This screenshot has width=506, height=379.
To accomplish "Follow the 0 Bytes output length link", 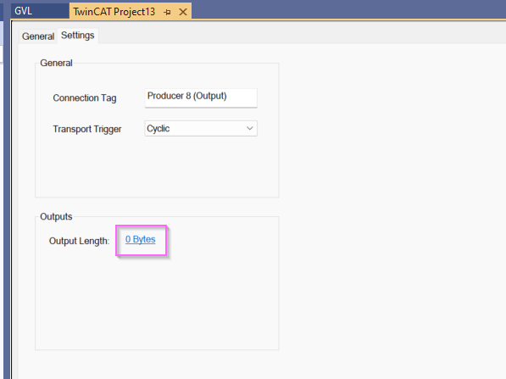I will [141, 239].
